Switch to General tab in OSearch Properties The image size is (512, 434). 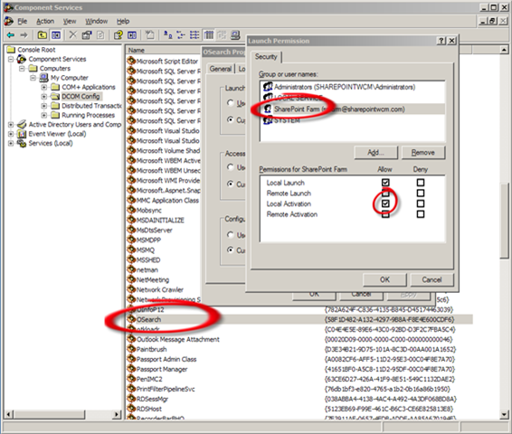click(221, 69)
